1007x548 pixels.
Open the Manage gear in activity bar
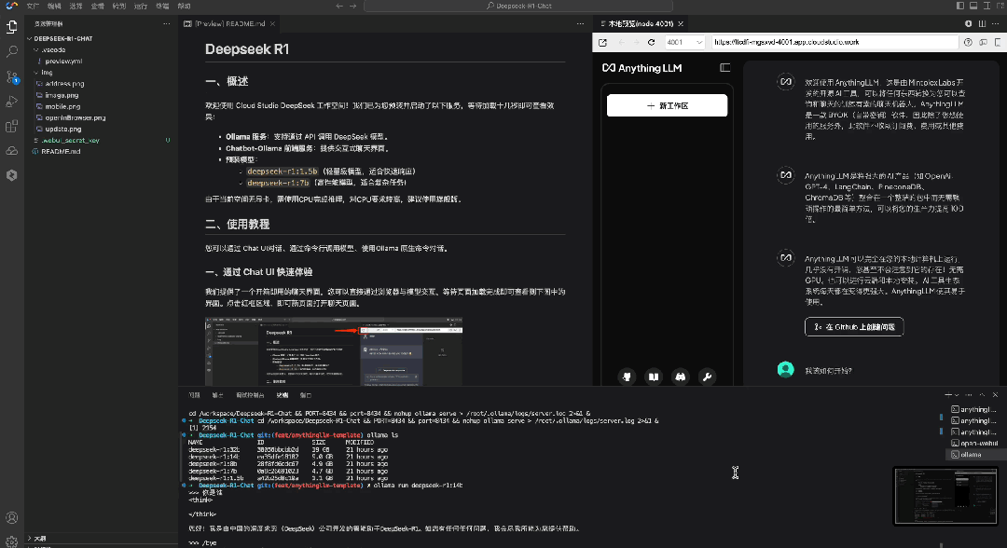pos(11,541)
